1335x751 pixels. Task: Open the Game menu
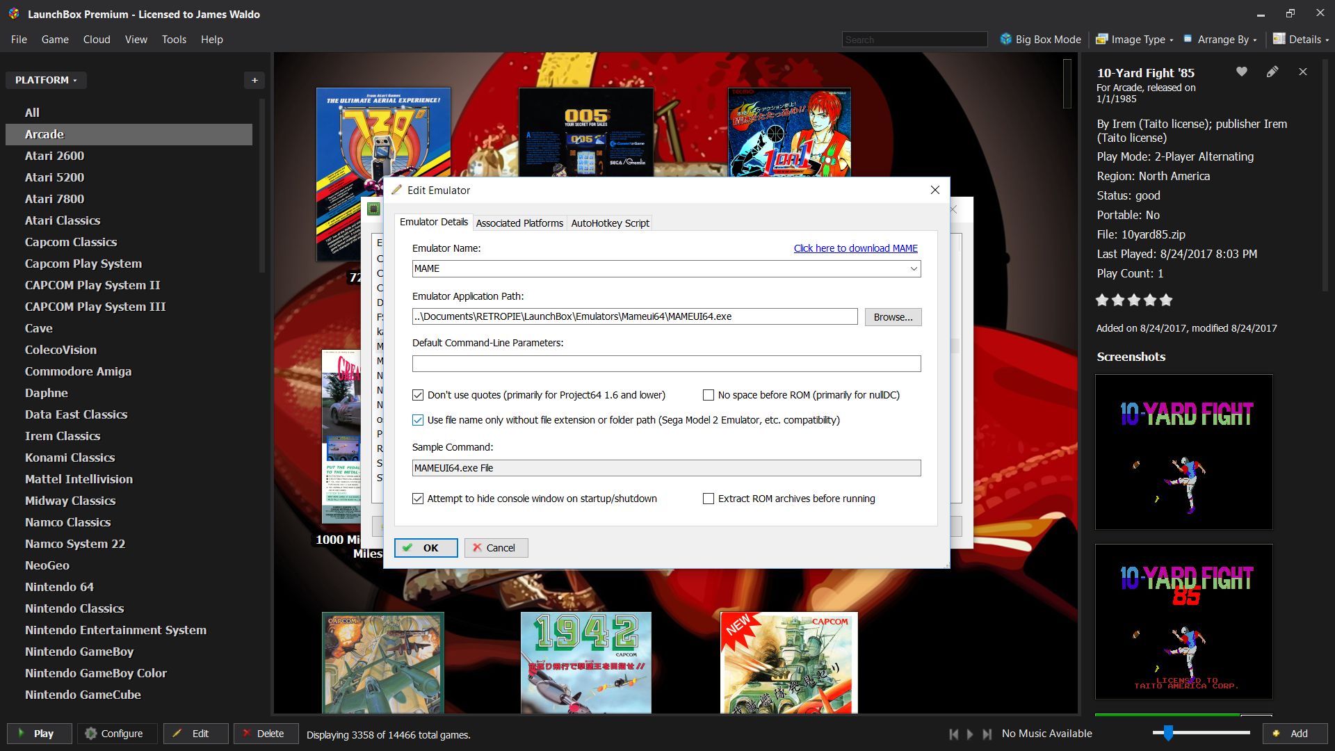click(x=55, y=40)
